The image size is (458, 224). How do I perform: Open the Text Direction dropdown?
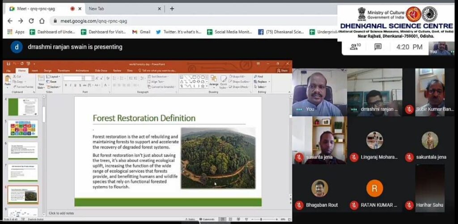point(157,76)
